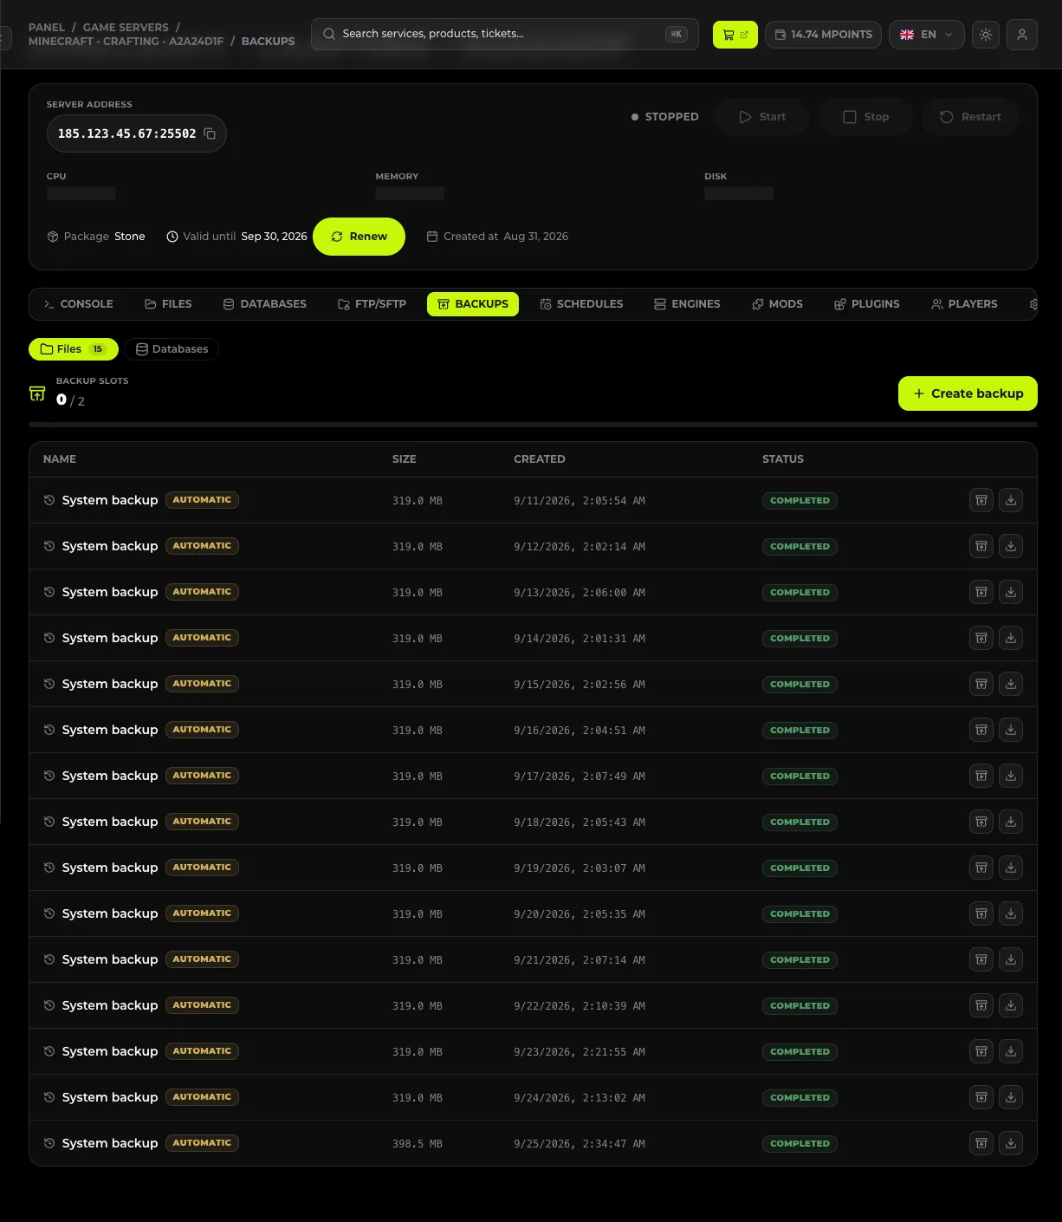Restore the 9/25/2026 system backup
Screen dimensions: 1062x1222
981,1143
